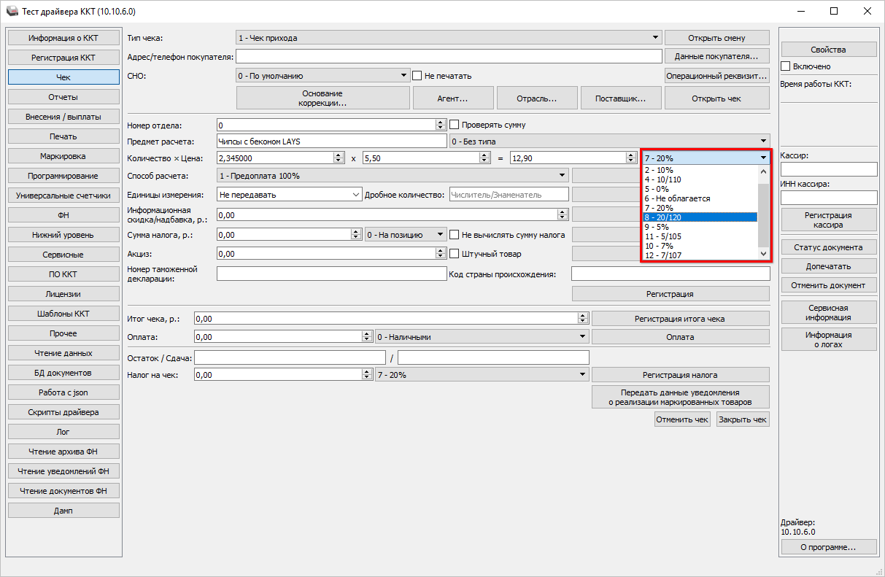
Task: Check the 'Штучный товар' option
Action: point(455,254)
